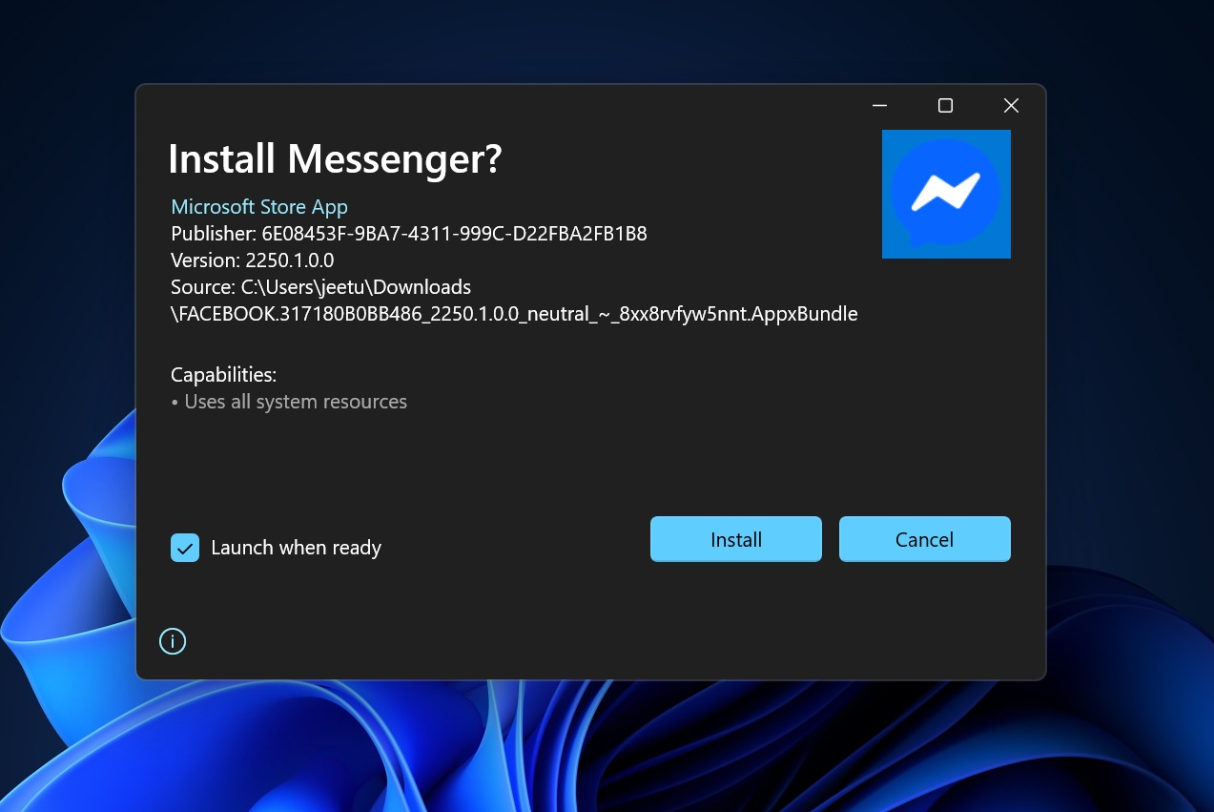
Task: Click the Install button
Action: 735,539
